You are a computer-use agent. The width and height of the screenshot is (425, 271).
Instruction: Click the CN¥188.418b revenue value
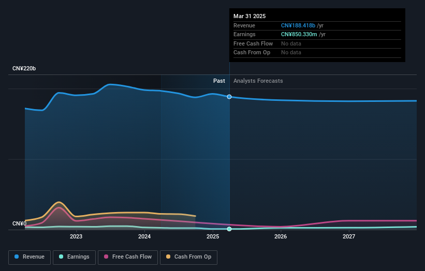coord(298,25)
